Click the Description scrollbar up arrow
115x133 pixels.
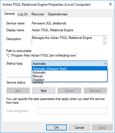coord(105,38)
